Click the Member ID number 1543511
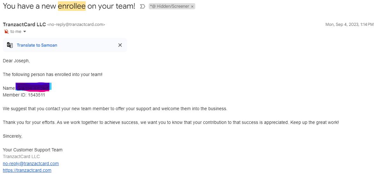374x175 pixels. 36,95
